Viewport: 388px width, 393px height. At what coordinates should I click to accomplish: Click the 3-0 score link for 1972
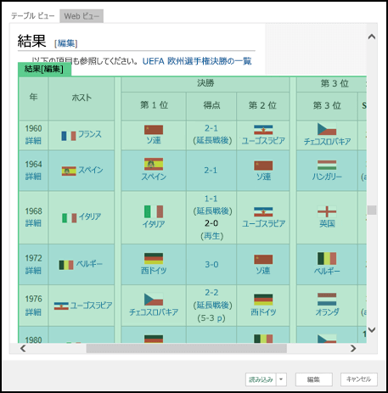pos(211,265)
